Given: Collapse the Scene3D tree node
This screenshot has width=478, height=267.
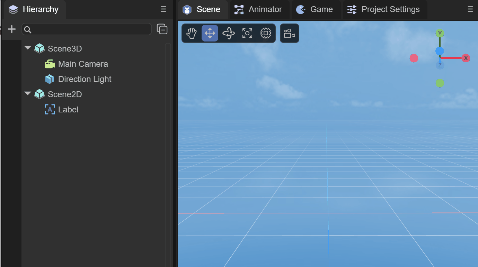Looking at the screenshot, I should [28, 48].
